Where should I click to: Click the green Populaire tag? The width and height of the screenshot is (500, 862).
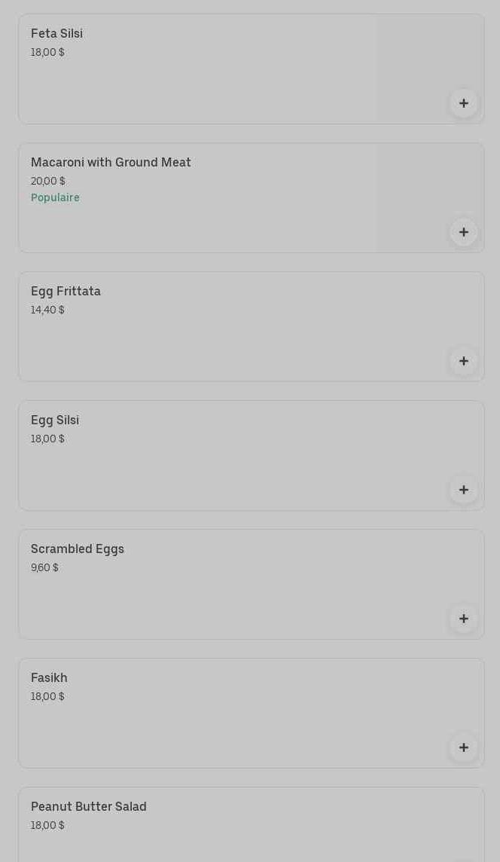coord(55,197)
